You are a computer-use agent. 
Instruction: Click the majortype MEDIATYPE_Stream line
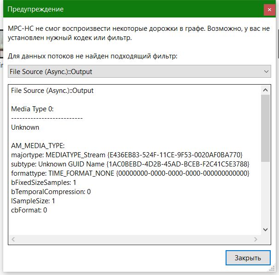[127, 155]
